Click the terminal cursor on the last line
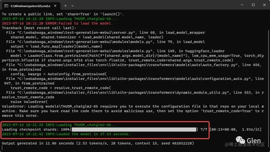The width and height of the screenshot is (270, 152). [2, 148]
